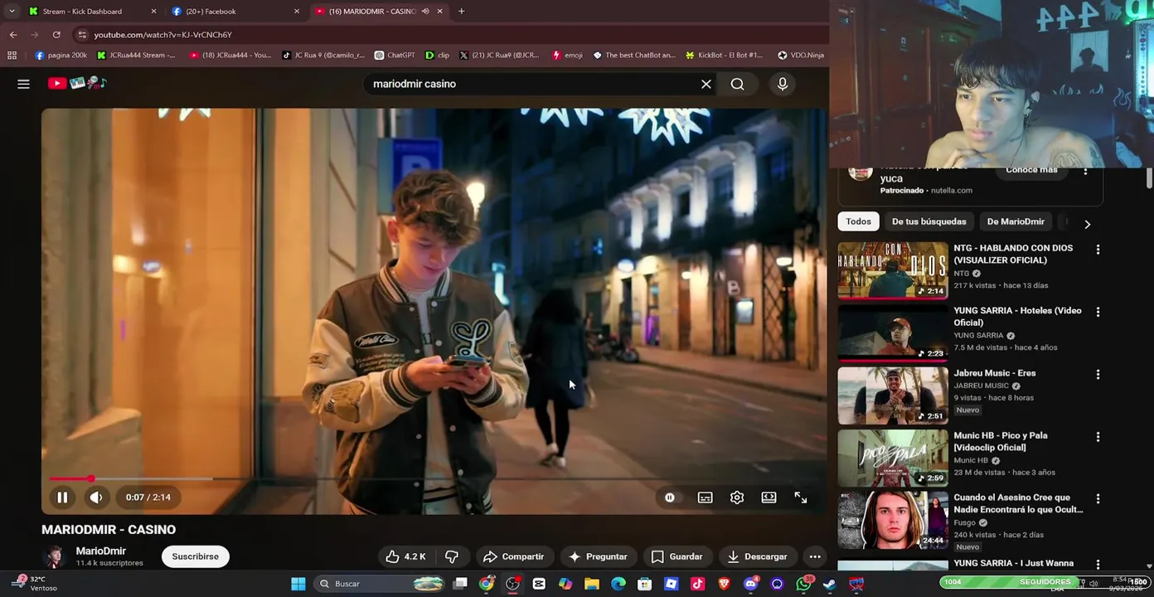This screenshot has width=1154, height=597.
Task: Open Steam from the taskbar
Action: 830,584
